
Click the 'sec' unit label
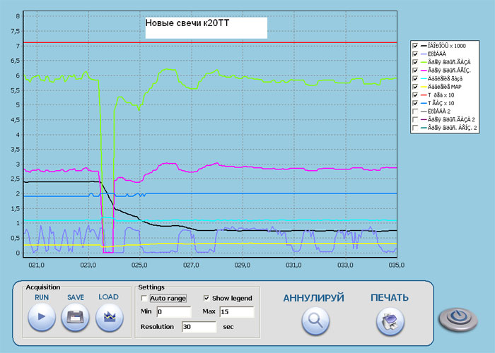coord(228,327)
